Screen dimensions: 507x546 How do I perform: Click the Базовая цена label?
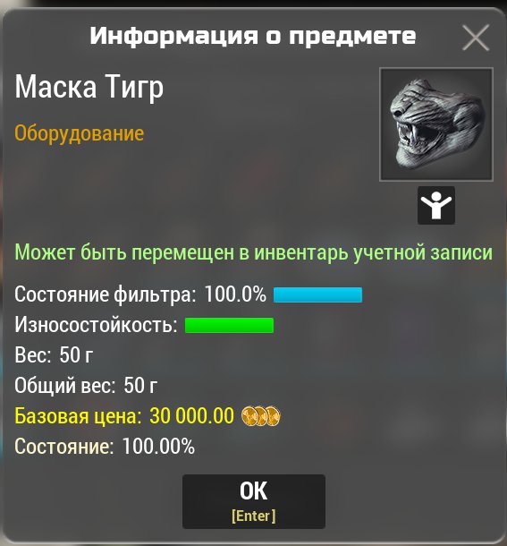click(79, 416)
